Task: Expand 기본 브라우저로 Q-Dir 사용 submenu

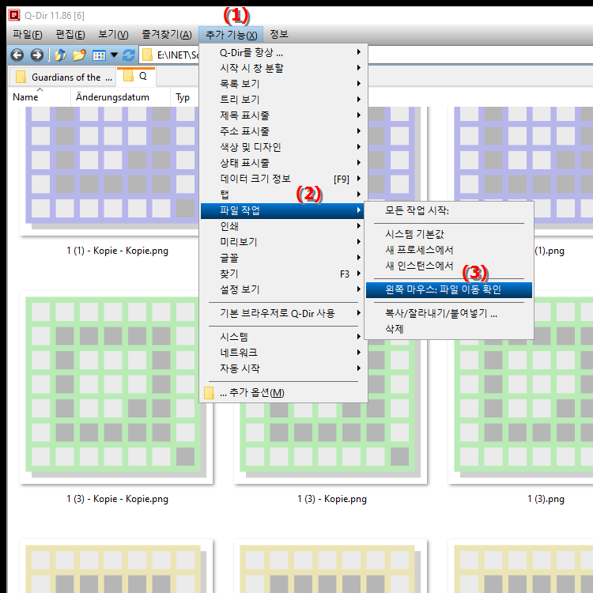Action: (x=283, y=314)
